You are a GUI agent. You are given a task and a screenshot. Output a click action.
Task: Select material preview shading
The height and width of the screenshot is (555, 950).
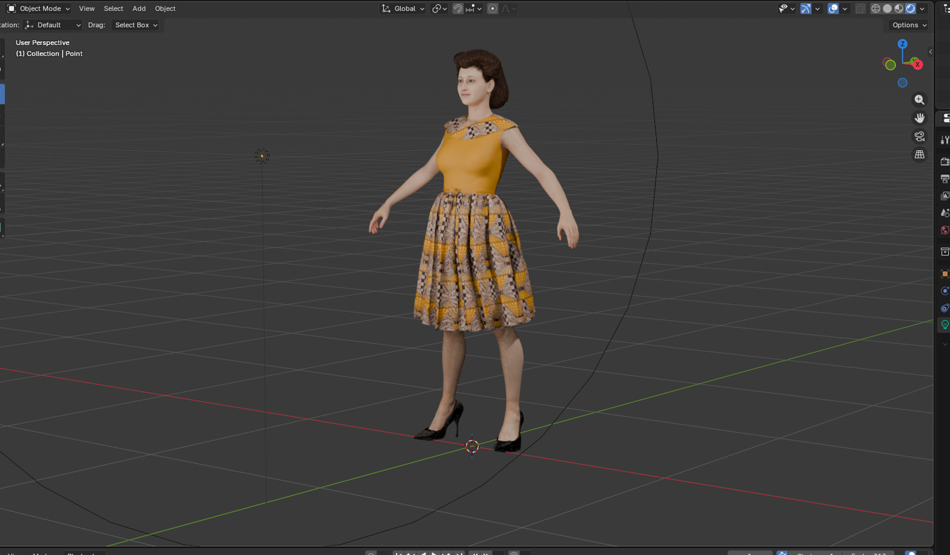[x=899, y=8]
